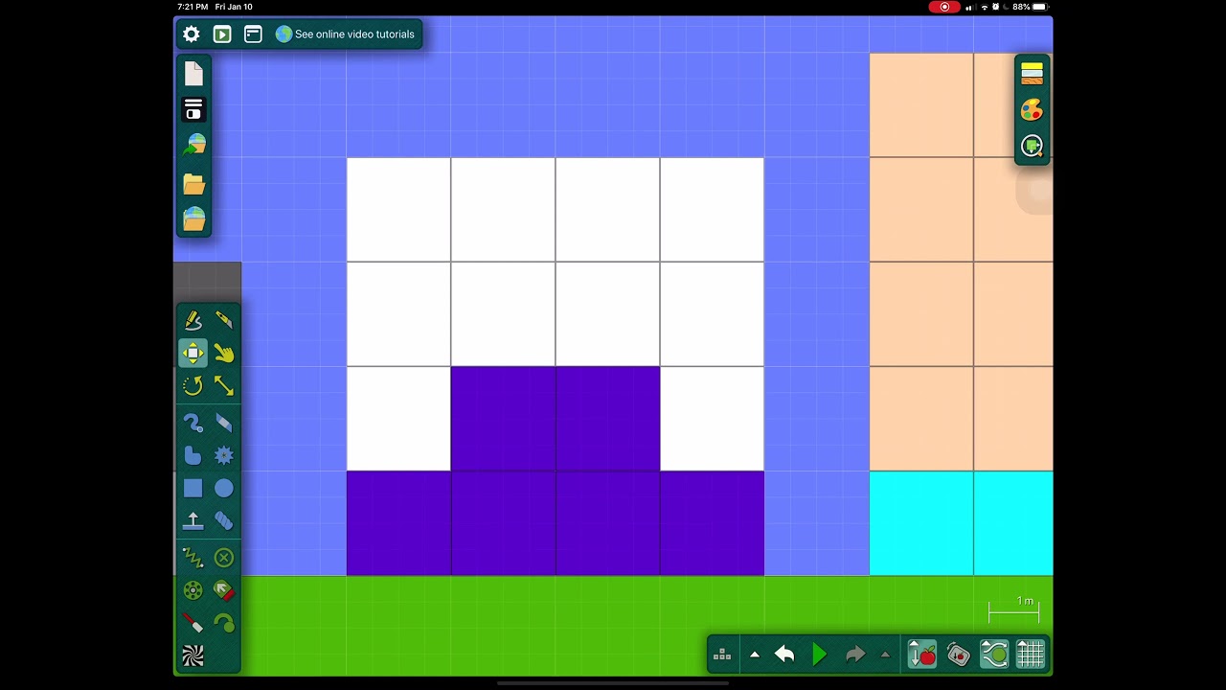This screenshot has height=690, width=1226.
Task: Open the settings gear menu
Action: 192,34
